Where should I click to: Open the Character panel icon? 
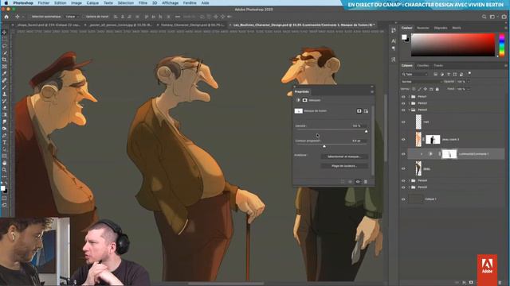click(x=394, y=41)
